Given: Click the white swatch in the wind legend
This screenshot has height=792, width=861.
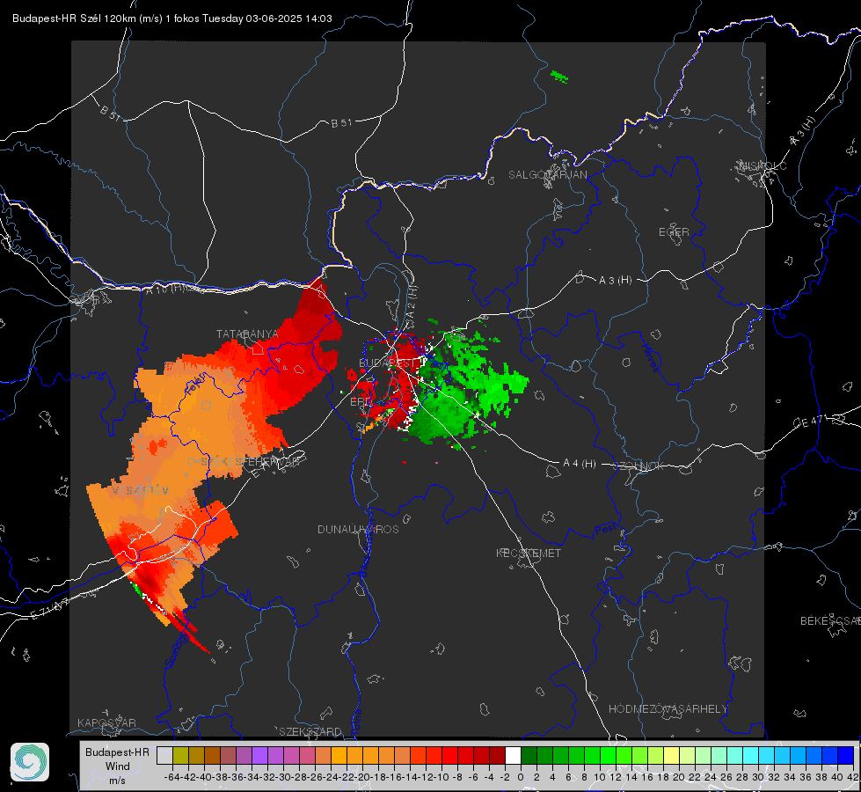Looking at the screenshot, I should click(x=513, y=755).
